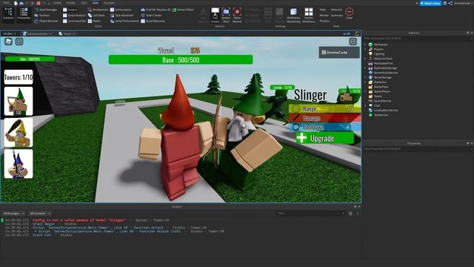Viewport: 474px width, 267px height.
Task: Click the Output filter text field
Action: pyautogui.click(x=310, y=214)
